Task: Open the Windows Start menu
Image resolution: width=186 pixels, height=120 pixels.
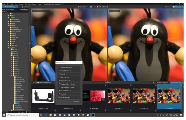Action: [4, 115]
